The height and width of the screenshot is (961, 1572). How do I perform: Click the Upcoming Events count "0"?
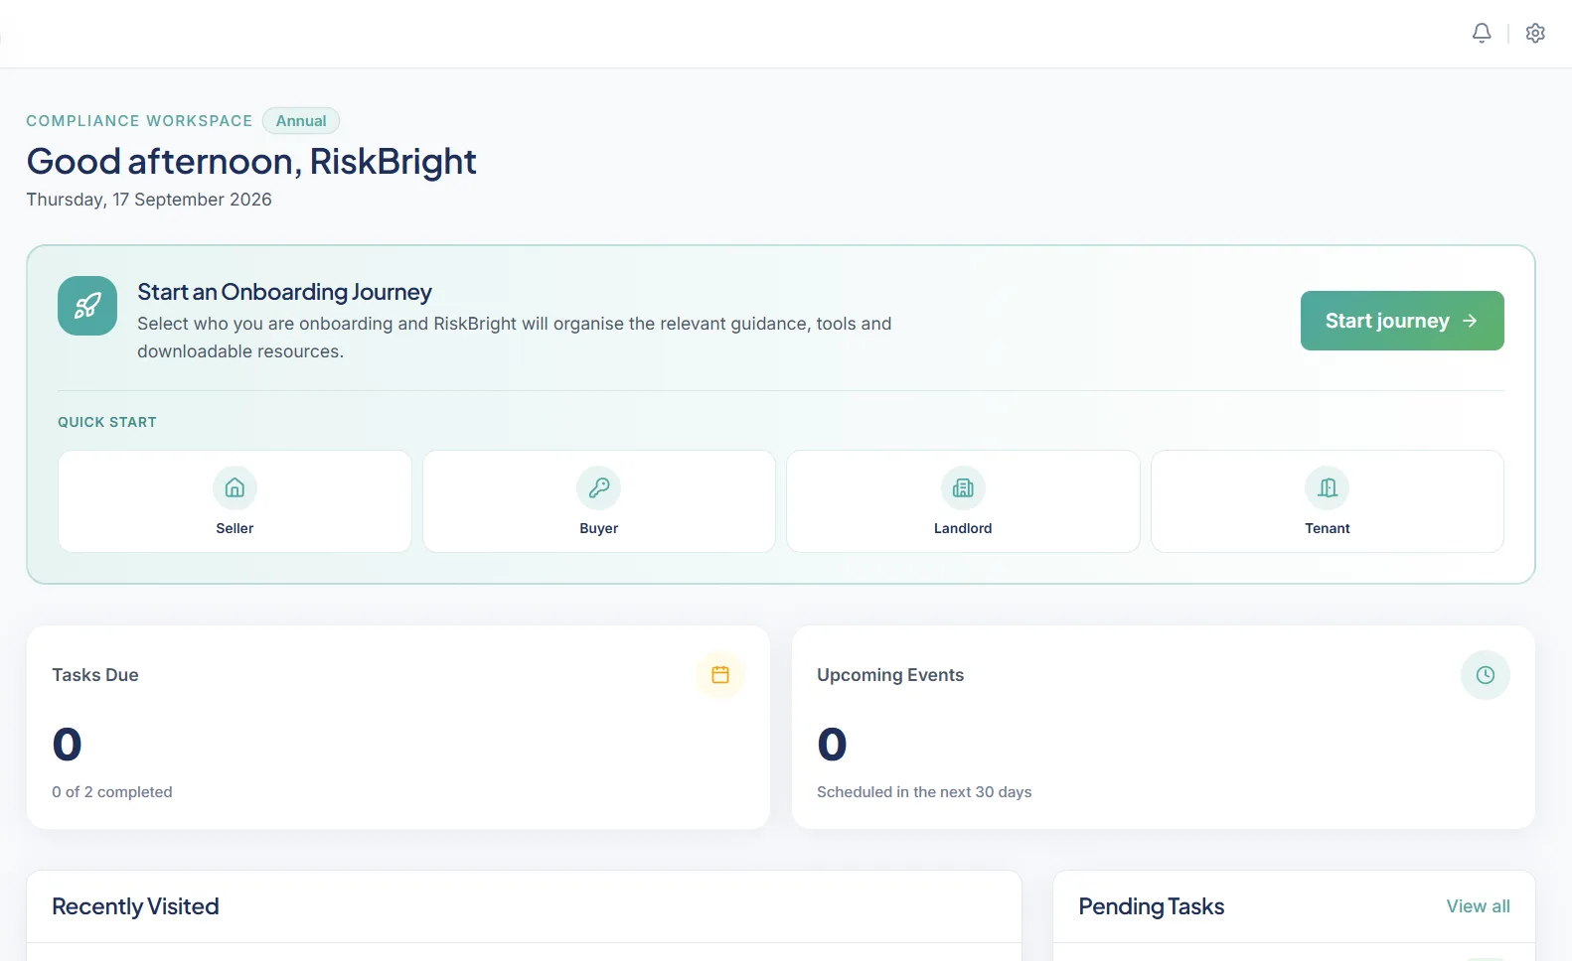832,745
